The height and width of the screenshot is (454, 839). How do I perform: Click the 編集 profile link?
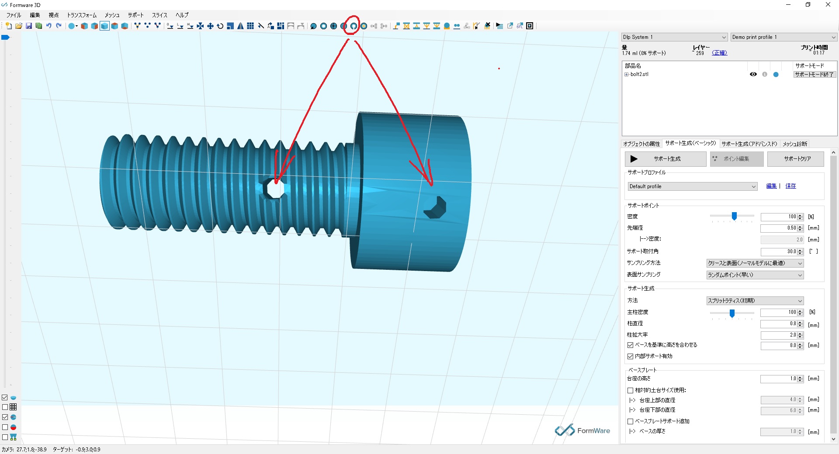[x=771, y=186]
